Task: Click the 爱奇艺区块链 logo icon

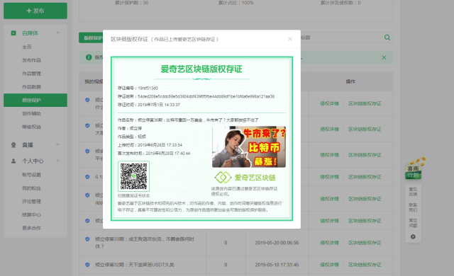Action: click(223, 177)
